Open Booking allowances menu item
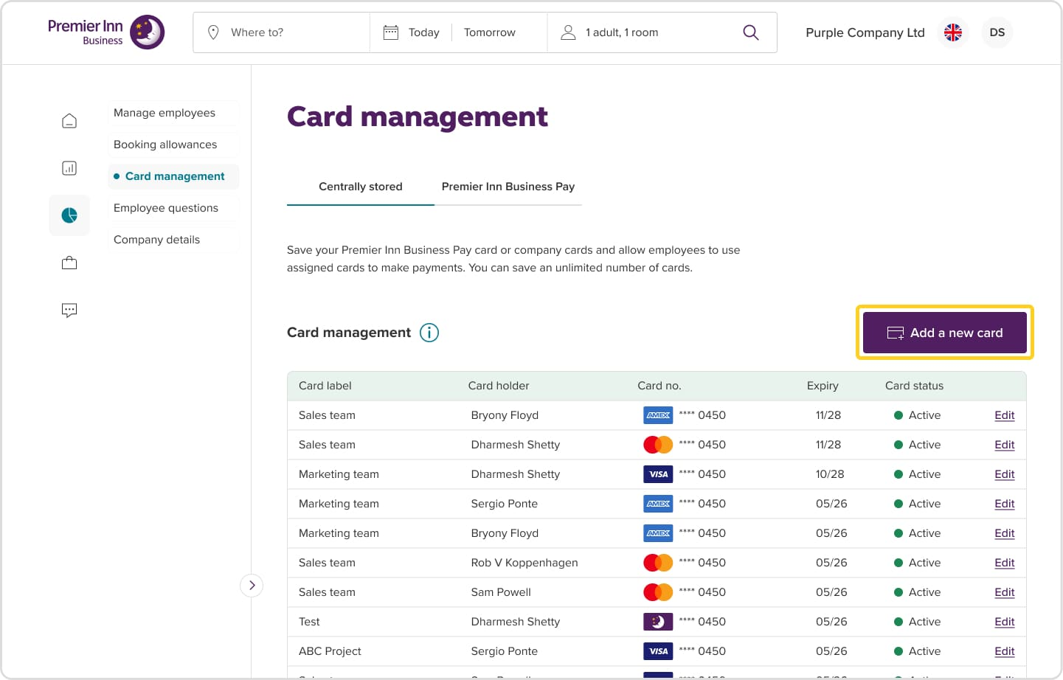This screenshot has height=680, width=1063. (x=173, y=145)
